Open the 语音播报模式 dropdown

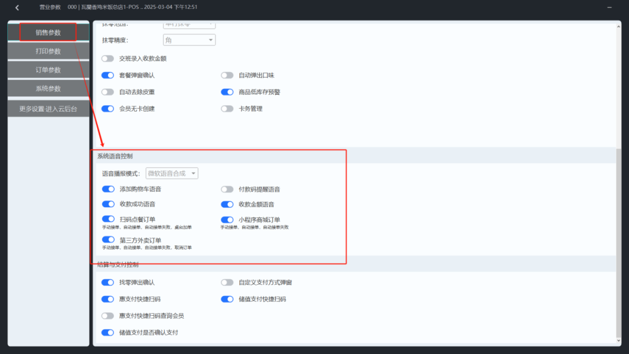click(x=172, y=173)
